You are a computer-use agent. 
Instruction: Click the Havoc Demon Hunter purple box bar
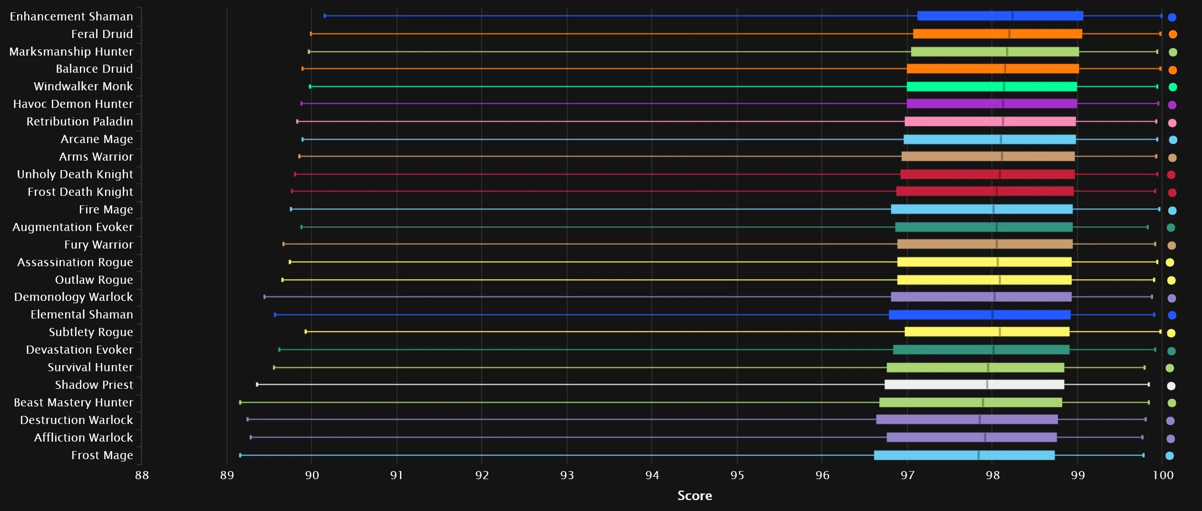tap(992, 104)
